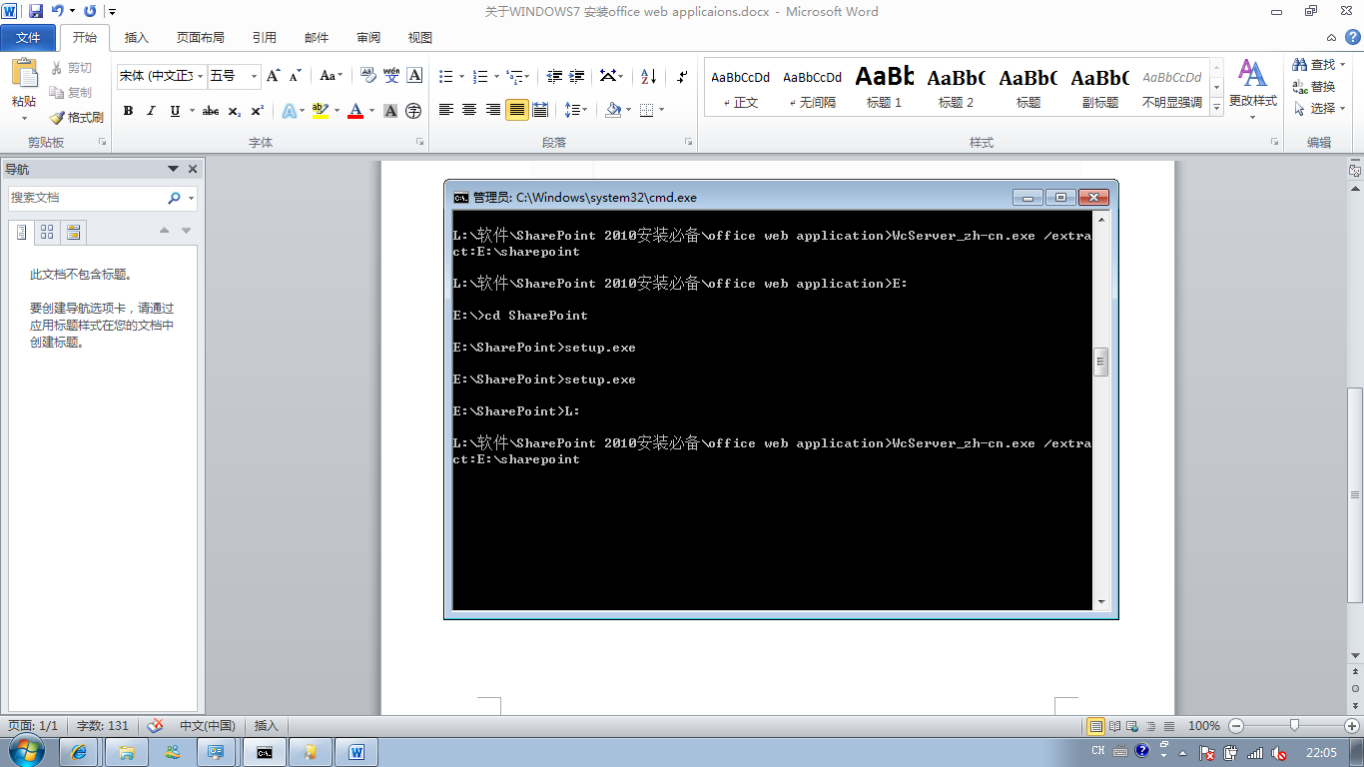Apply the 标题 1 style
This screenshot has width=1364, height=767.
pos(885,87)
